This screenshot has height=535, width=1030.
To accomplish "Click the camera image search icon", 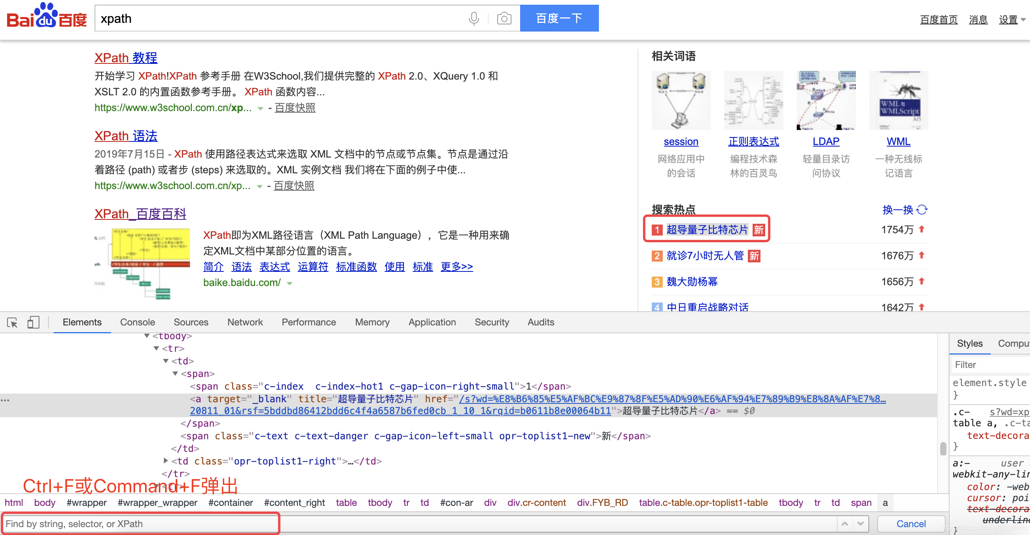I will pyautogui.click(x=504, y=19).
